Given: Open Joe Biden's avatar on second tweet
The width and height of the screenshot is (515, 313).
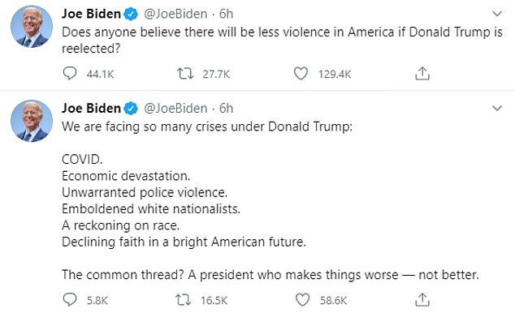Looking at the screenshot, I should tap(32, 121).
